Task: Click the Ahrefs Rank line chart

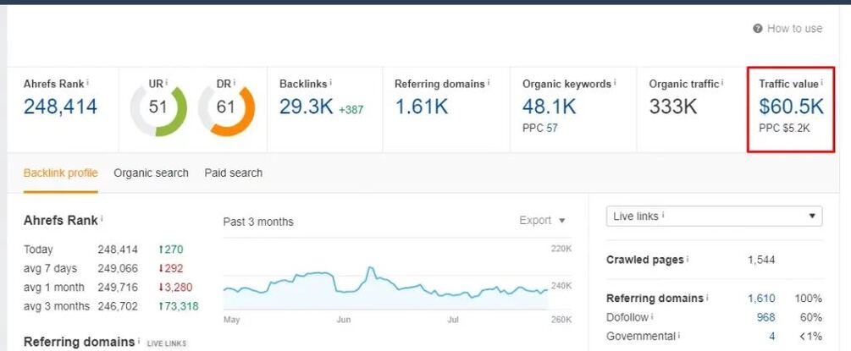Action: pos(385,283)
